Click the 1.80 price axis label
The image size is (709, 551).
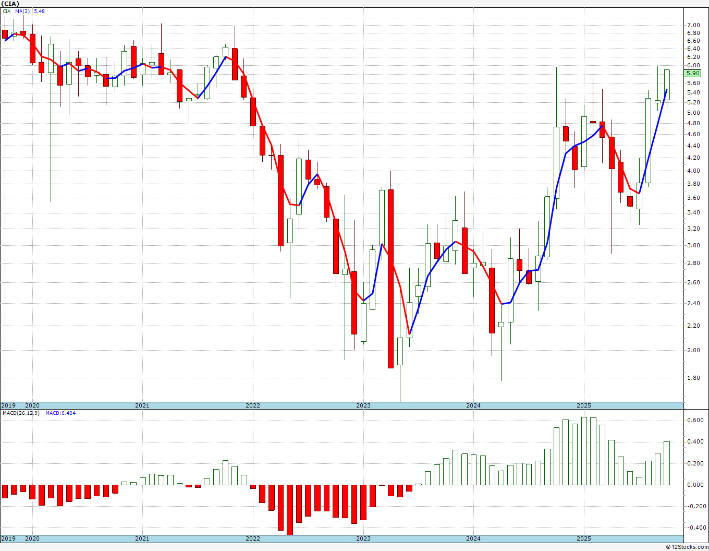click(x=693, y=378)
